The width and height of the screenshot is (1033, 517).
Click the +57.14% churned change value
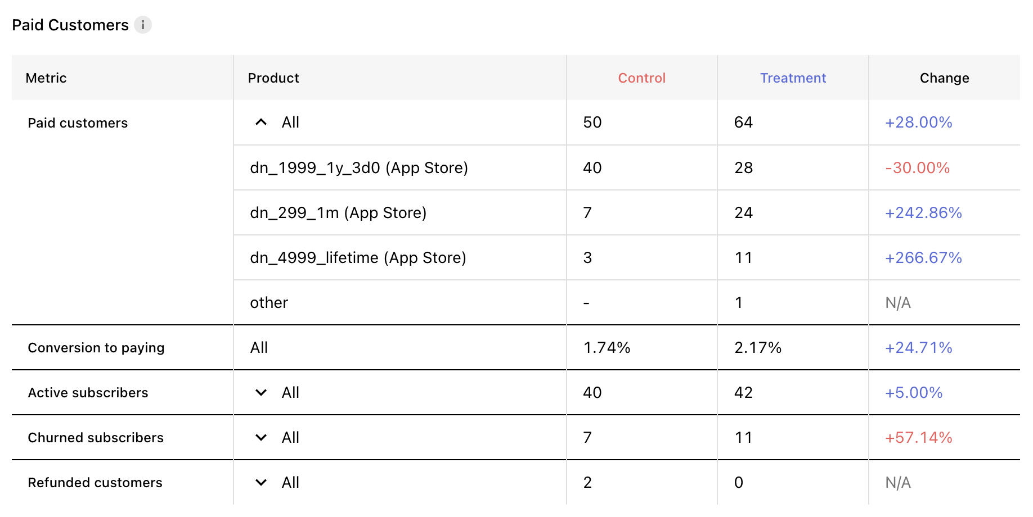(x=919, y=437)
